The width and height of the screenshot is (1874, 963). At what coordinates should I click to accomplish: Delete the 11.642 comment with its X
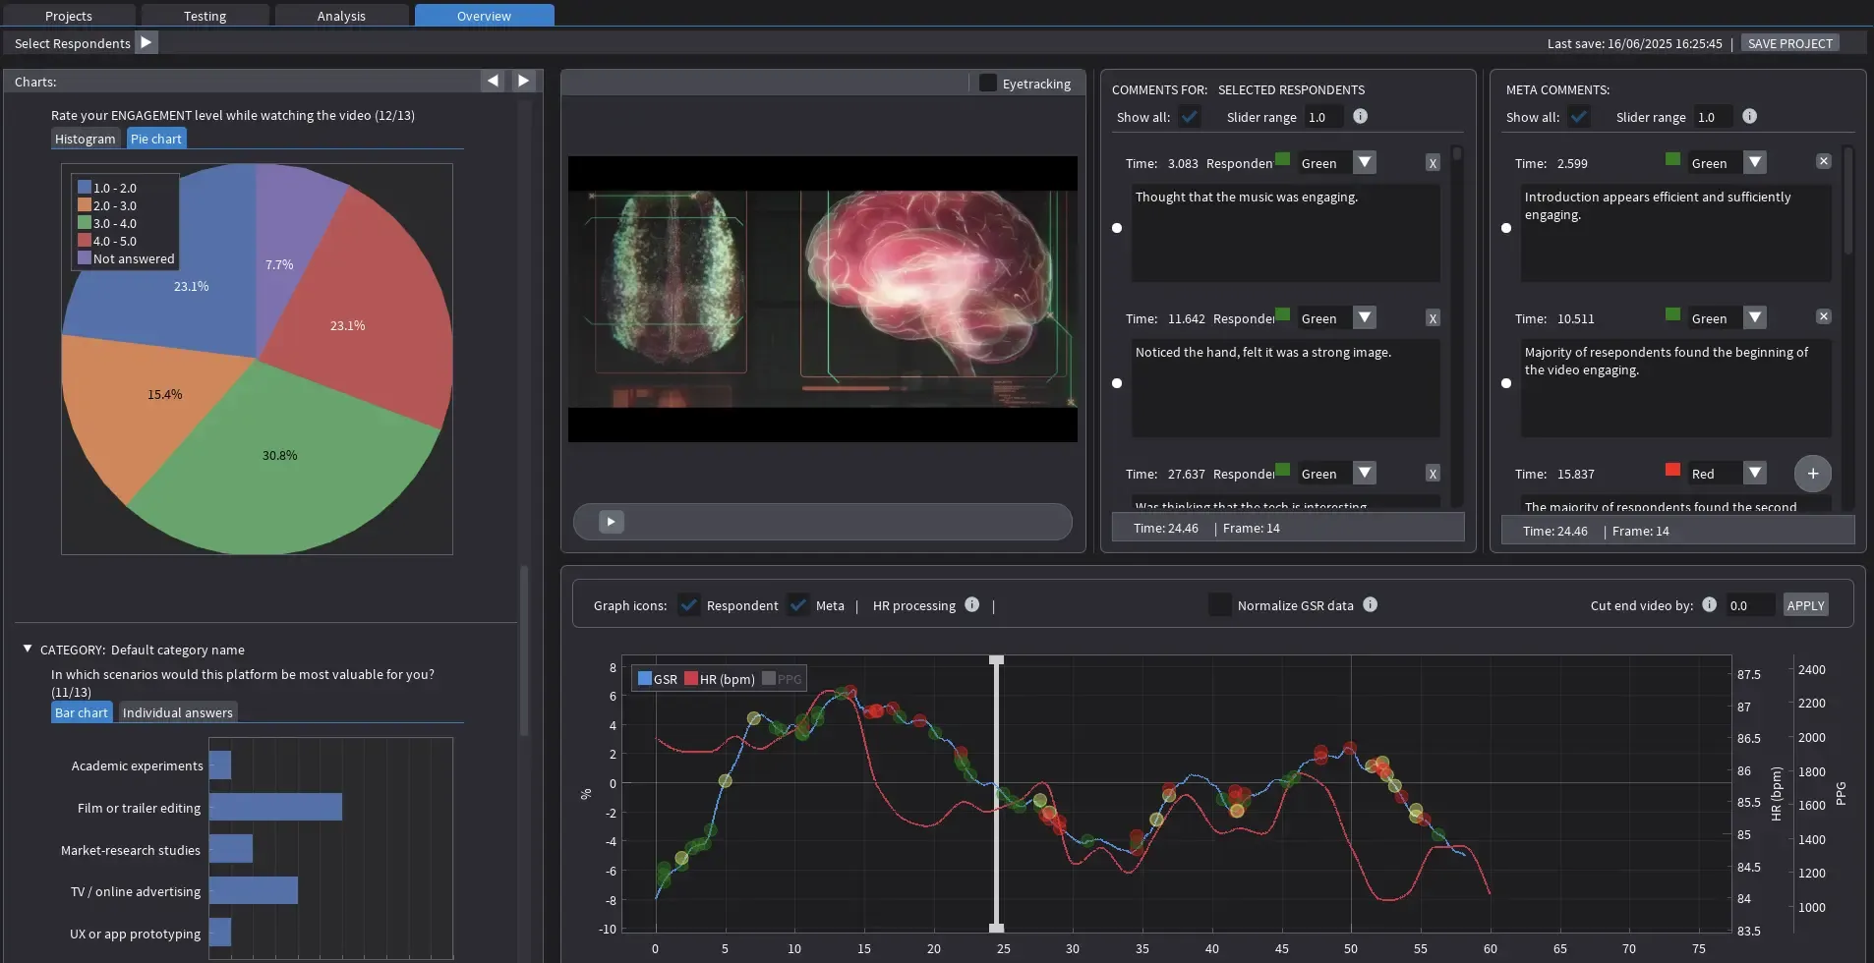coord(1433,317)
